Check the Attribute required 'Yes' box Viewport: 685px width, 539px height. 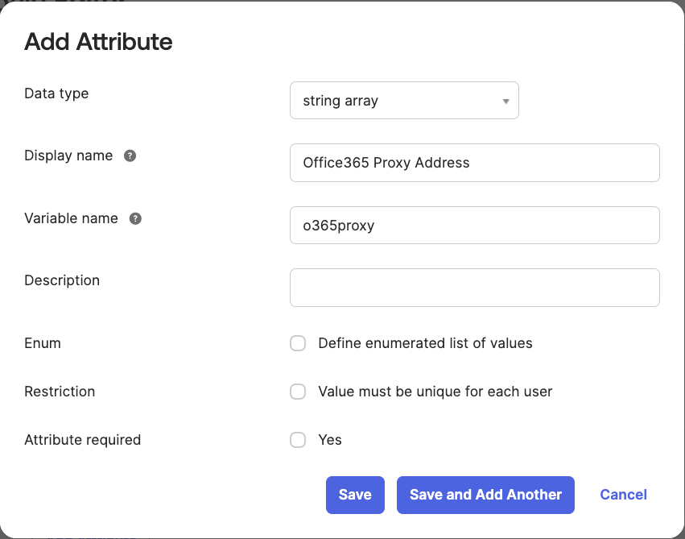point(298,440)
